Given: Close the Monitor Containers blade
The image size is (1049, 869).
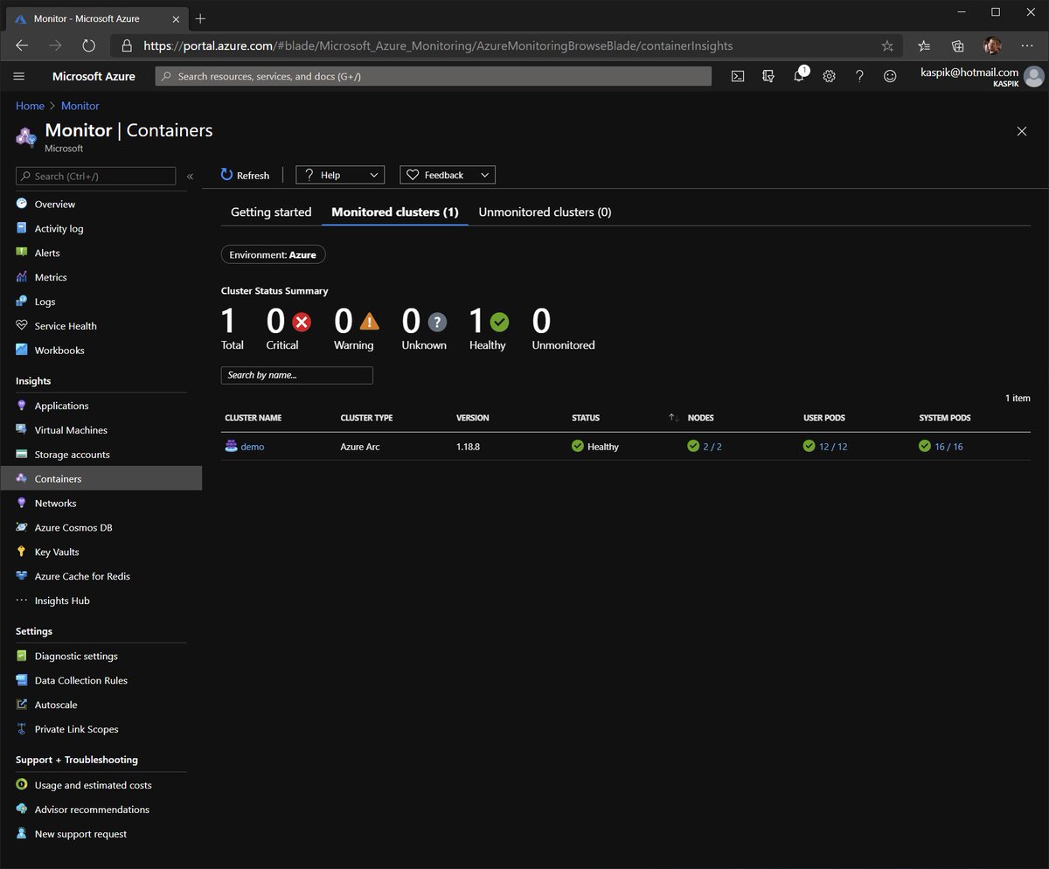Looking at the screenshot, I should tap(1022, 131).
